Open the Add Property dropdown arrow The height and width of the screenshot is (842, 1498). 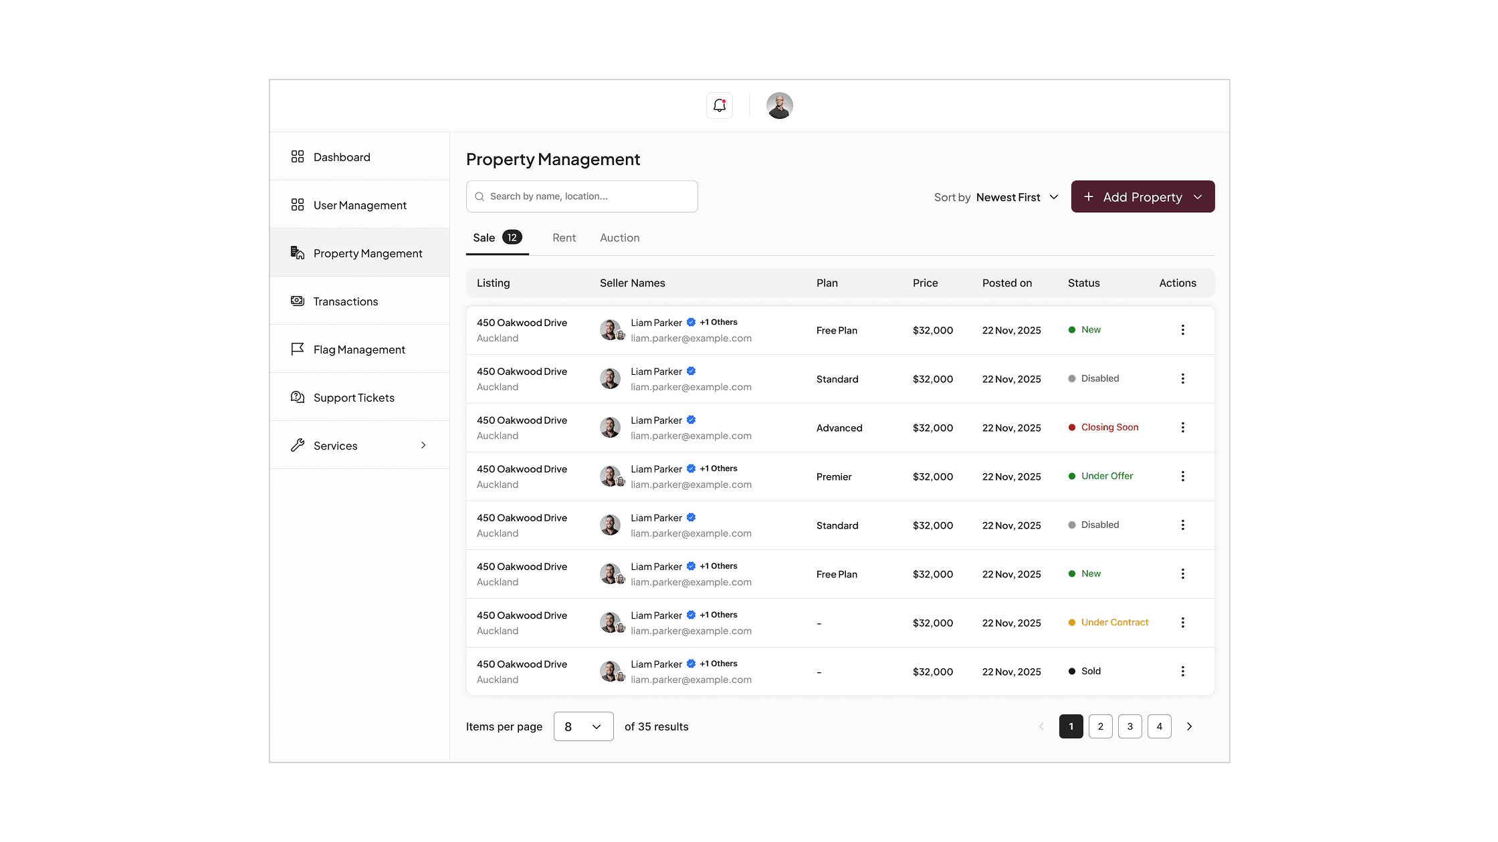(1198, 197)
